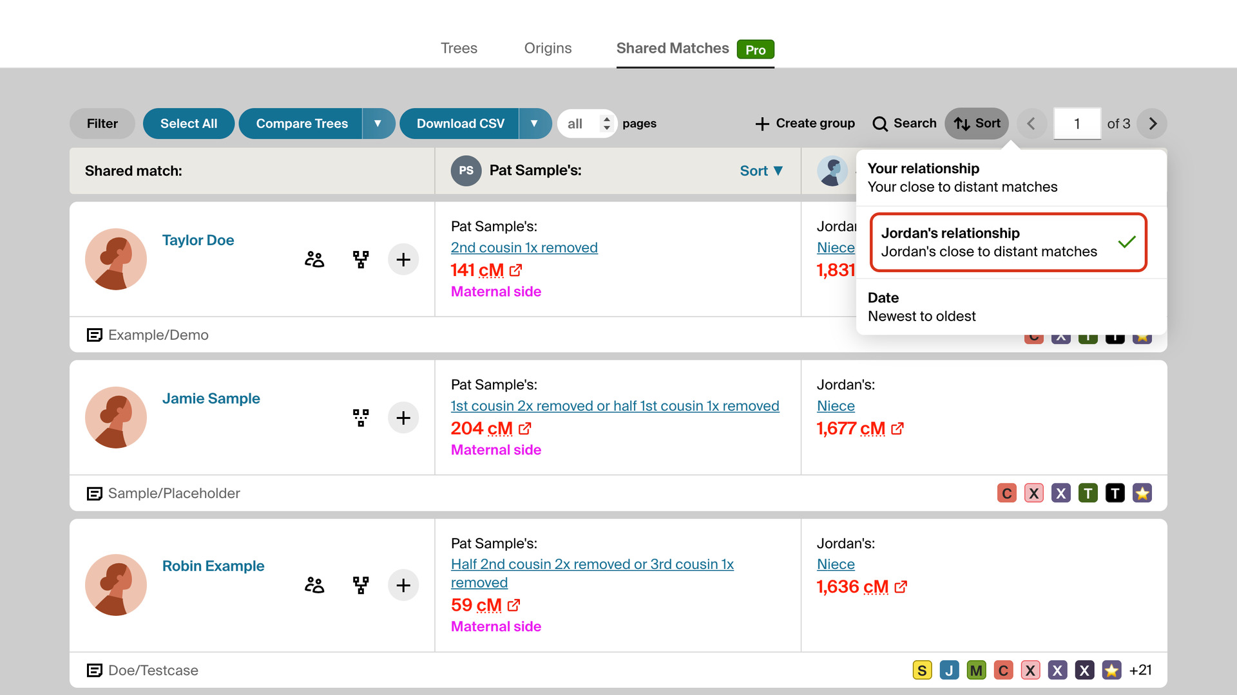Go to previous page arrow
1237x695 pixels.
tap(1031, 124)
